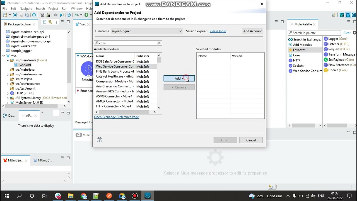Select Sockets category in palette
Screen dimensions: 357x201
(x=296, y=66)
